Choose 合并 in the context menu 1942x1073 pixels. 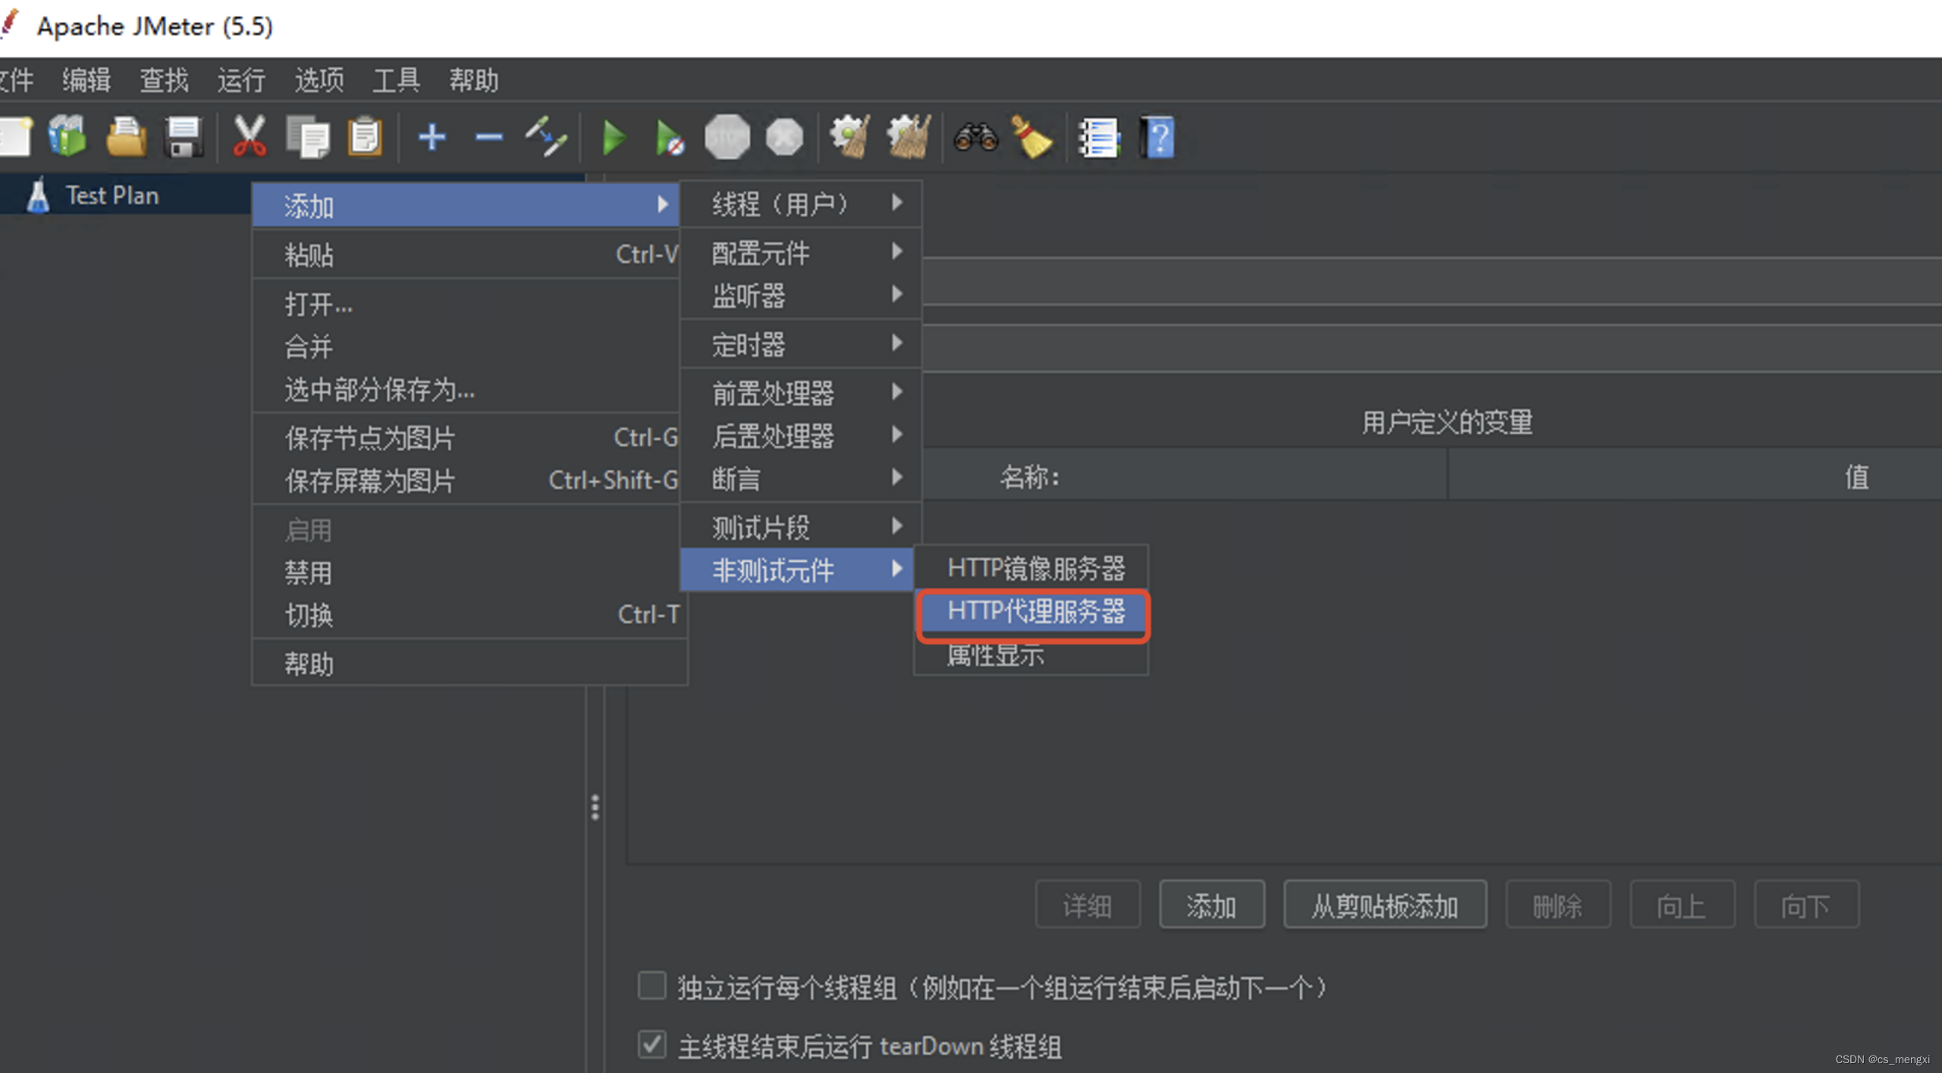[466, 347]
